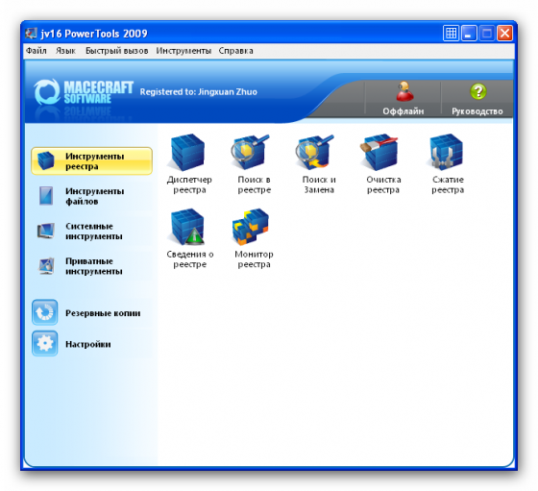Screen dimensions: 538x491
Task: Click 'Registered to: Jingxuan Zhuo' text
Action: [198, 92]
